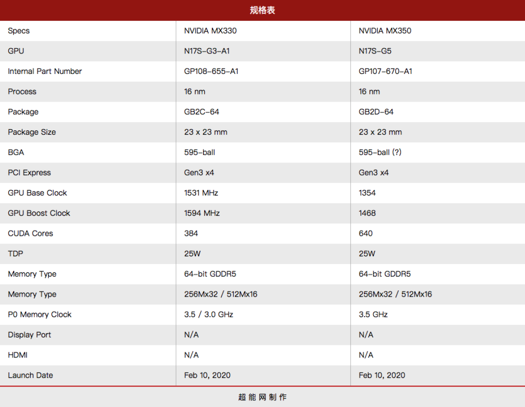Click the Specs row label

tap(18, 31)
